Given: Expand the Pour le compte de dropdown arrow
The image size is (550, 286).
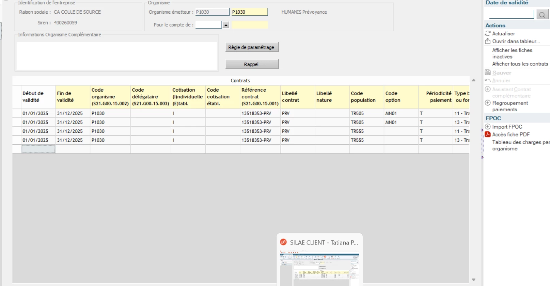Looking at the screenshot, I should click(x=226, y=25).
